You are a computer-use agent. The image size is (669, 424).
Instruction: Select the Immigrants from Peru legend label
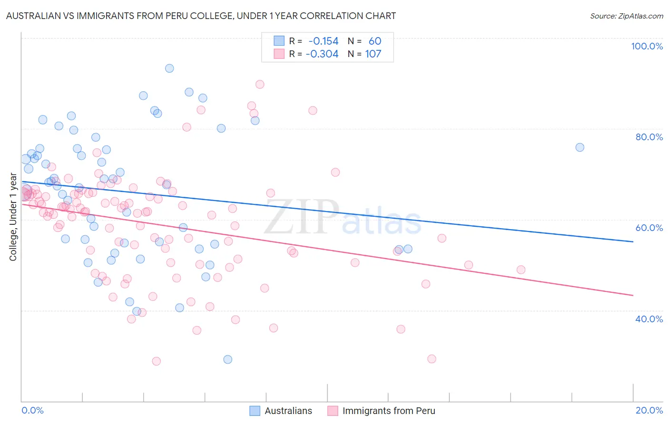389,411
